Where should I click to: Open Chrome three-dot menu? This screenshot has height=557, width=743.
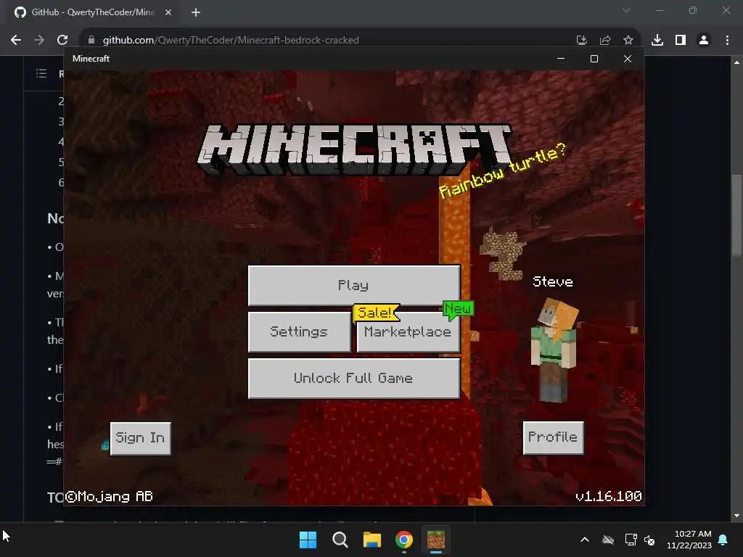(x=727, y=40)
